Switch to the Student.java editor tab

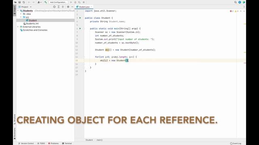pos(84,7)
